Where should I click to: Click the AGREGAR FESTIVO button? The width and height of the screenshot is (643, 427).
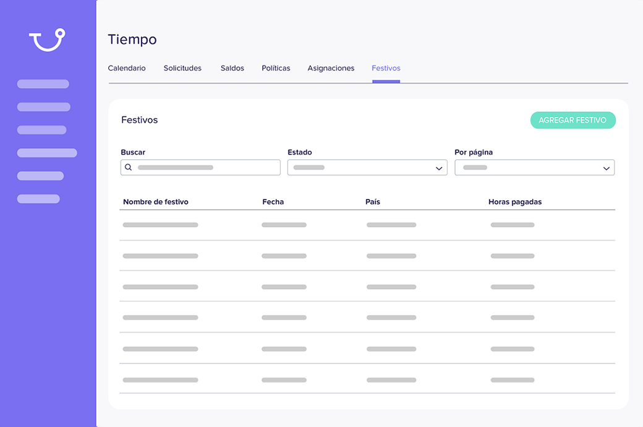pyautogui.click(x=573, y=120)
